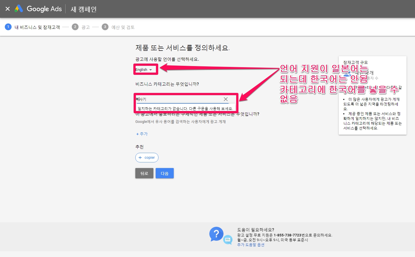Close the new campaign setup with X

pos(8,9)
